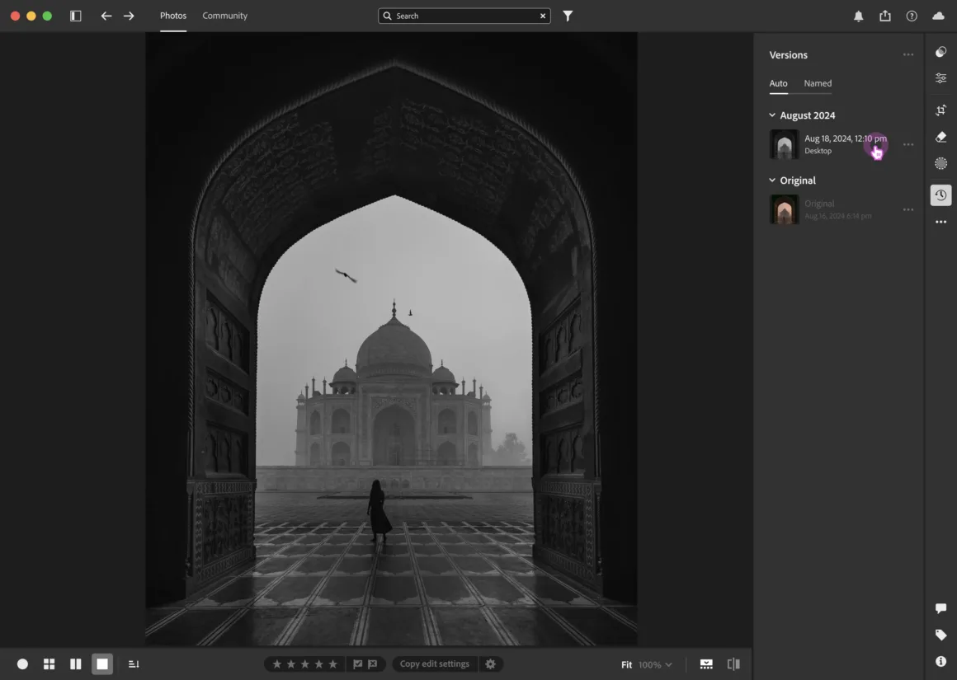Flag photo as picked

tap(358, 664)
